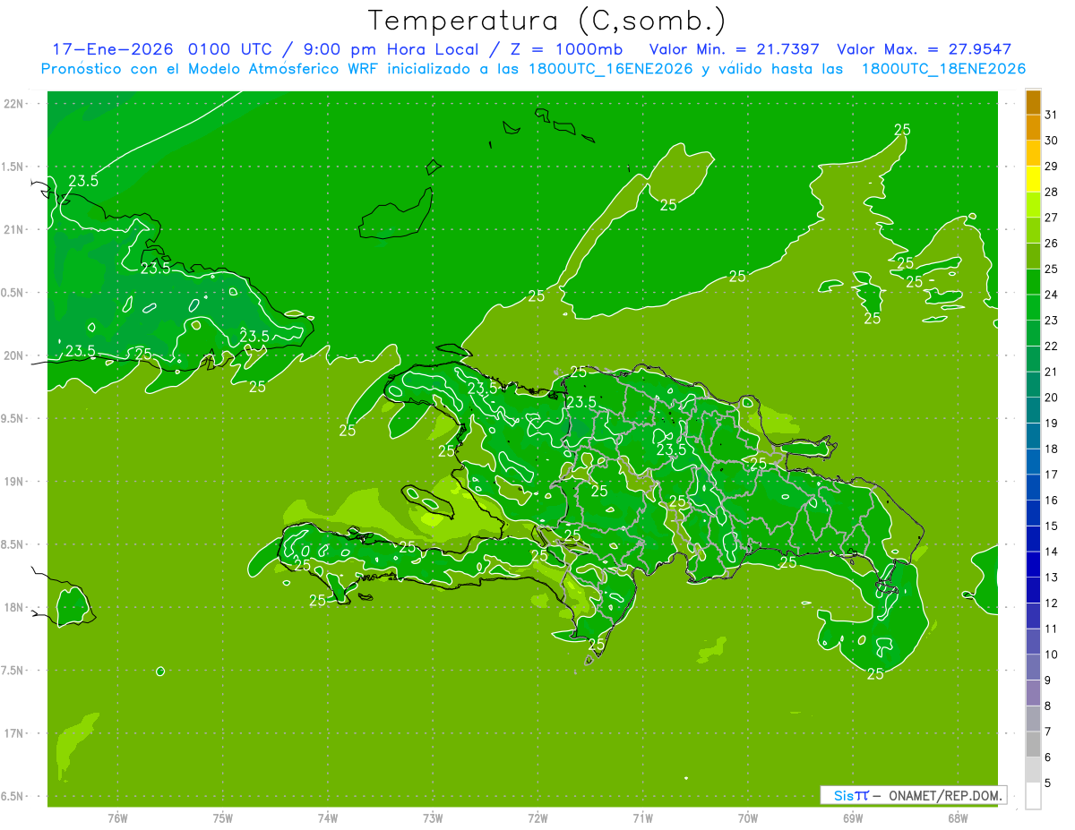The height and width of the screenshot is (830, 1075).
Task: Click the "18N" latitude axis label
Action: (x=12, y=608)
